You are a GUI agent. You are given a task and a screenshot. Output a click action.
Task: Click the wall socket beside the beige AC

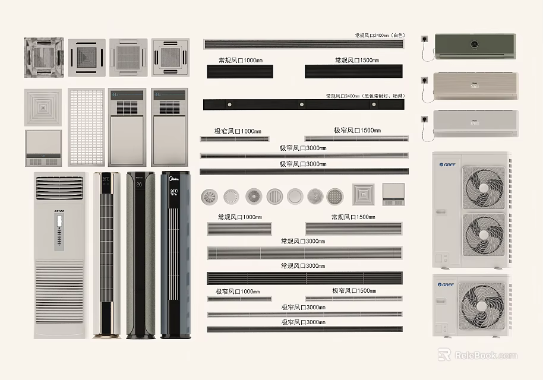[425, 80]
